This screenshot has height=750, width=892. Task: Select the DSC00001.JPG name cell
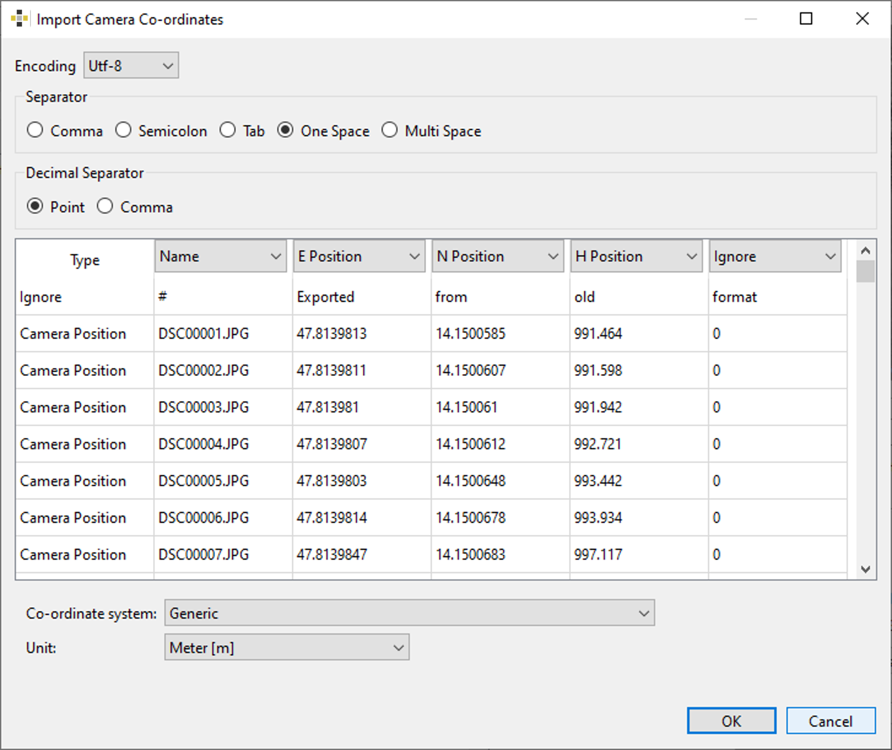[x=223, y=333]
